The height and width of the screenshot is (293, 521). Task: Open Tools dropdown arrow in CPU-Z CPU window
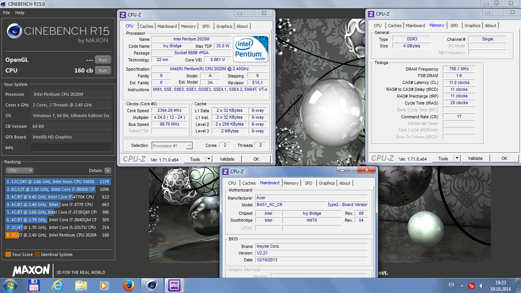point(209,159)
